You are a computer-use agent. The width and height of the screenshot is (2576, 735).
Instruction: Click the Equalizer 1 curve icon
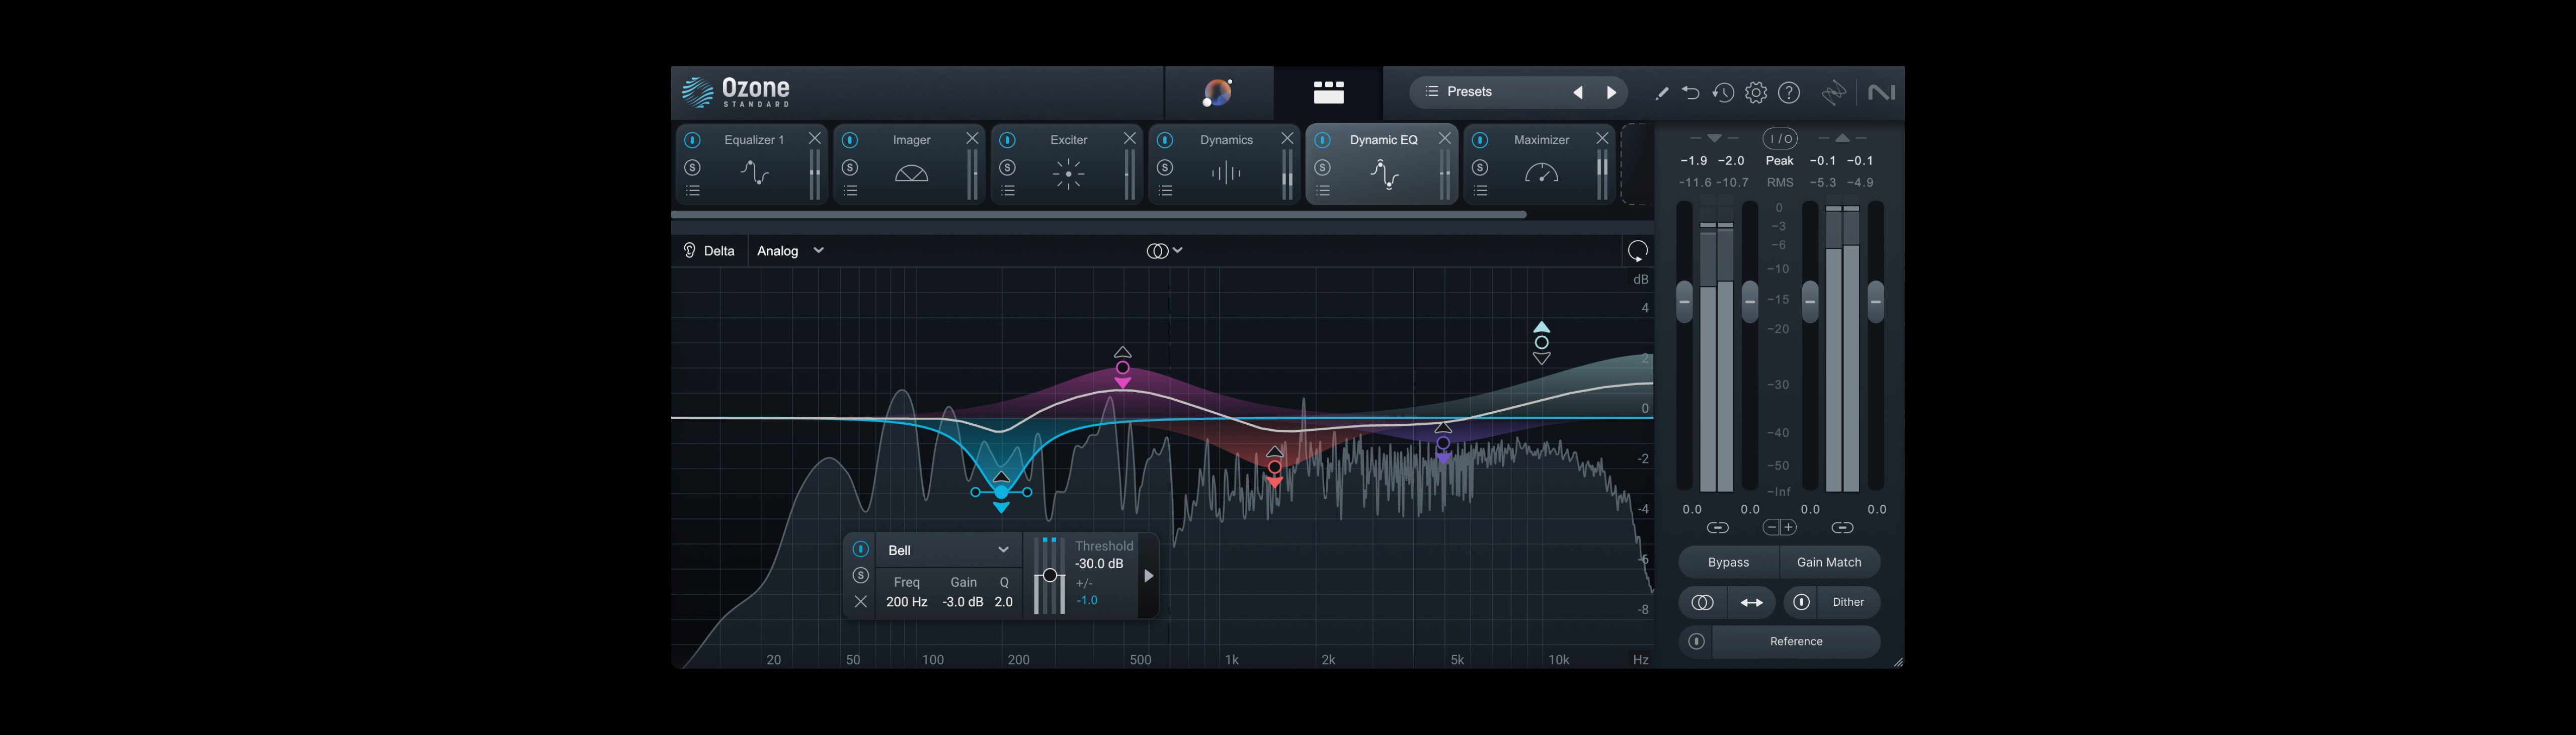[754, 173]
